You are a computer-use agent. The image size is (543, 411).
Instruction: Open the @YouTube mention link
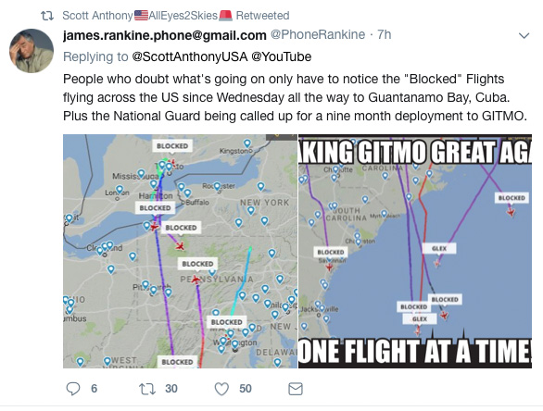coord(281,56)
